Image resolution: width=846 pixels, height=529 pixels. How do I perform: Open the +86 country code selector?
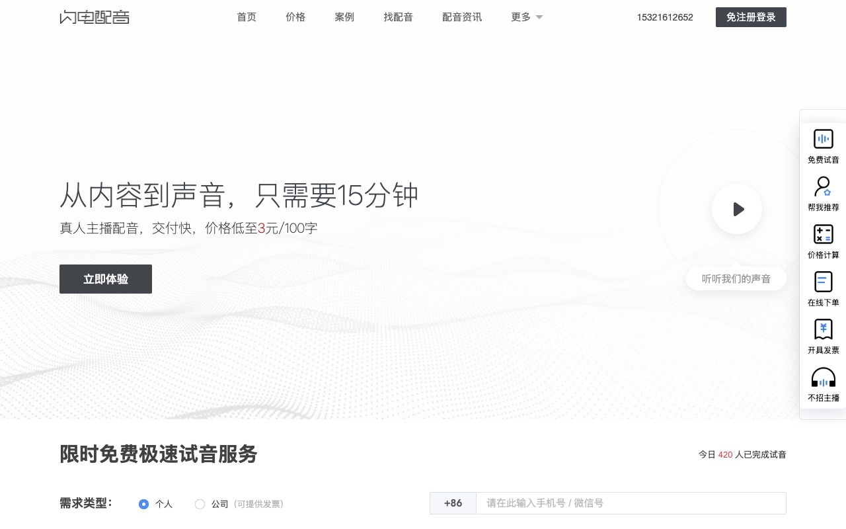(x=453, y=503)
